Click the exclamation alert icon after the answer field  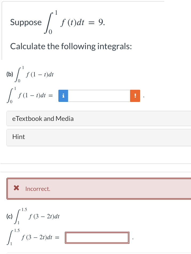point(135,96)
